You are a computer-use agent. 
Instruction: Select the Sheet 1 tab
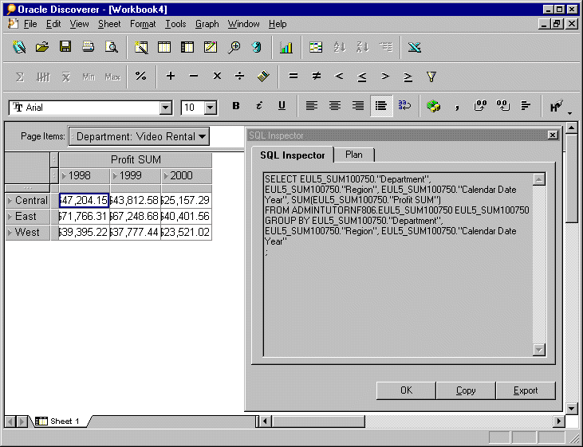click(x=61, y=422)
